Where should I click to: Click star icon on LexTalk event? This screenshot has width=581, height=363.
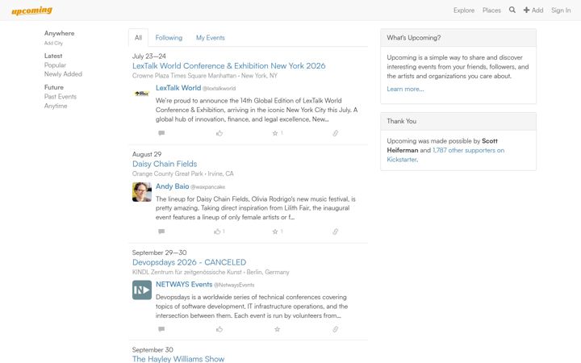tap(275, 133)
